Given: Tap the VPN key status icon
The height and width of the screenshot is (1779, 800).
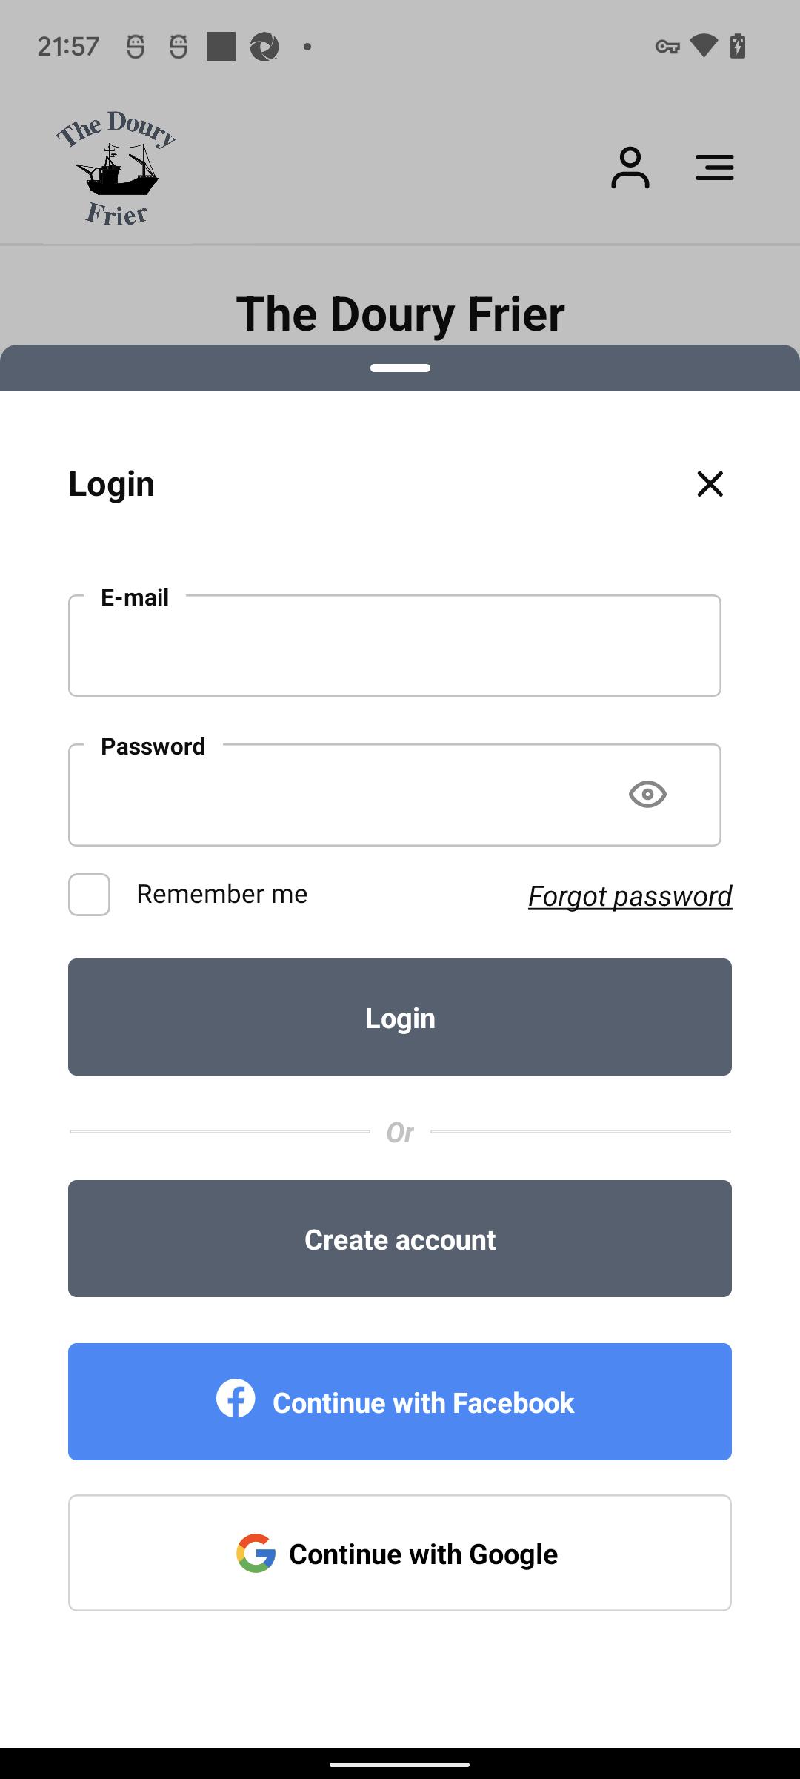Looking at the screenshot, I should pos(667,47).
